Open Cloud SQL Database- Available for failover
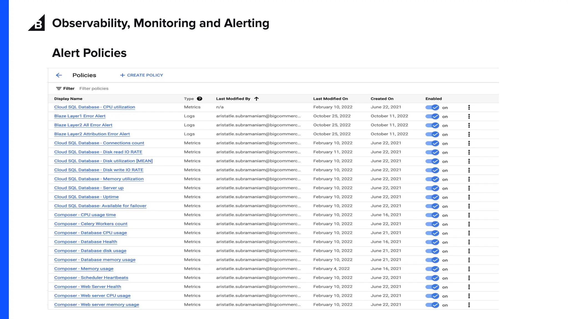Screen dimensions: 568x319 coord(100,206)
